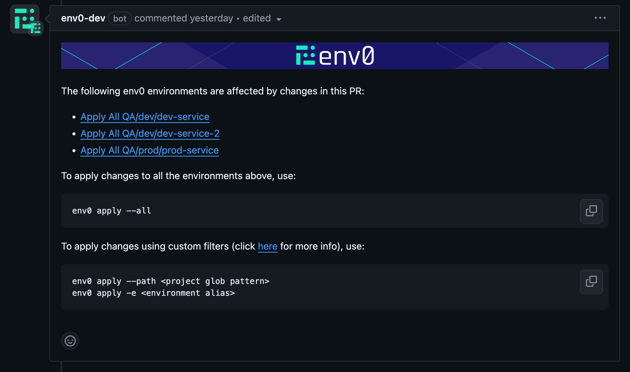This screenshot has width=630, height=372.
Task: Click the 'env0 apply --path' code line
Action: tap(170, 281)
